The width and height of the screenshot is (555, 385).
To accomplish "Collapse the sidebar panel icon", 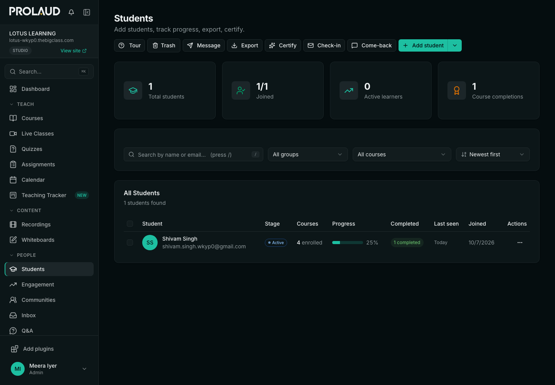I will (87, 12).
